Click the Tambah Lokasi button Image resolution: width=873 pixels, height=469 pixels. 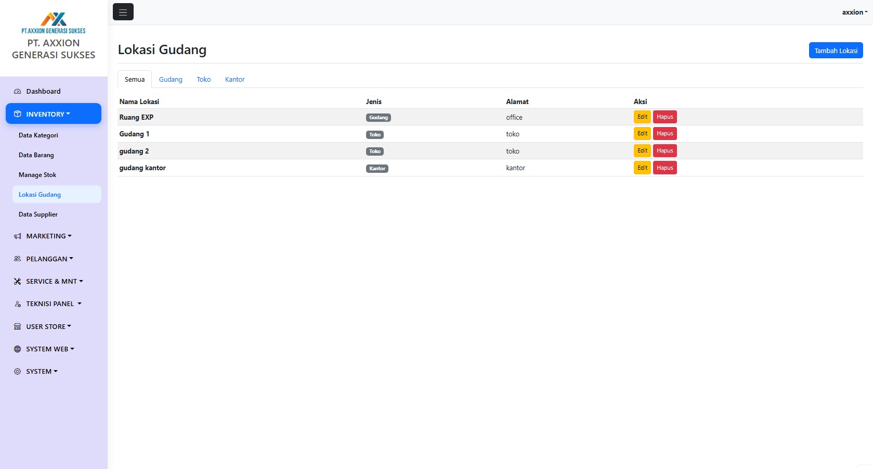836,50
